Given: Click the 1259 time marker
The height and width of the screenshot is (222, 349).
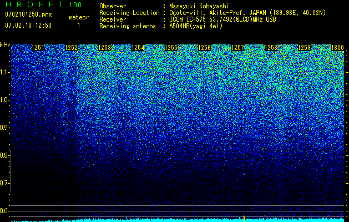Looking at the screenshot, I should point(305,48).
